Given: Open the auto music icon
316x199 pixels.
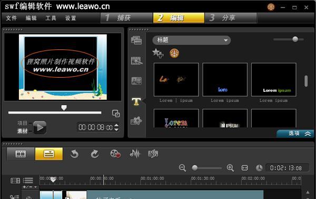Looking at the screenshot, I should coord(153,154).
